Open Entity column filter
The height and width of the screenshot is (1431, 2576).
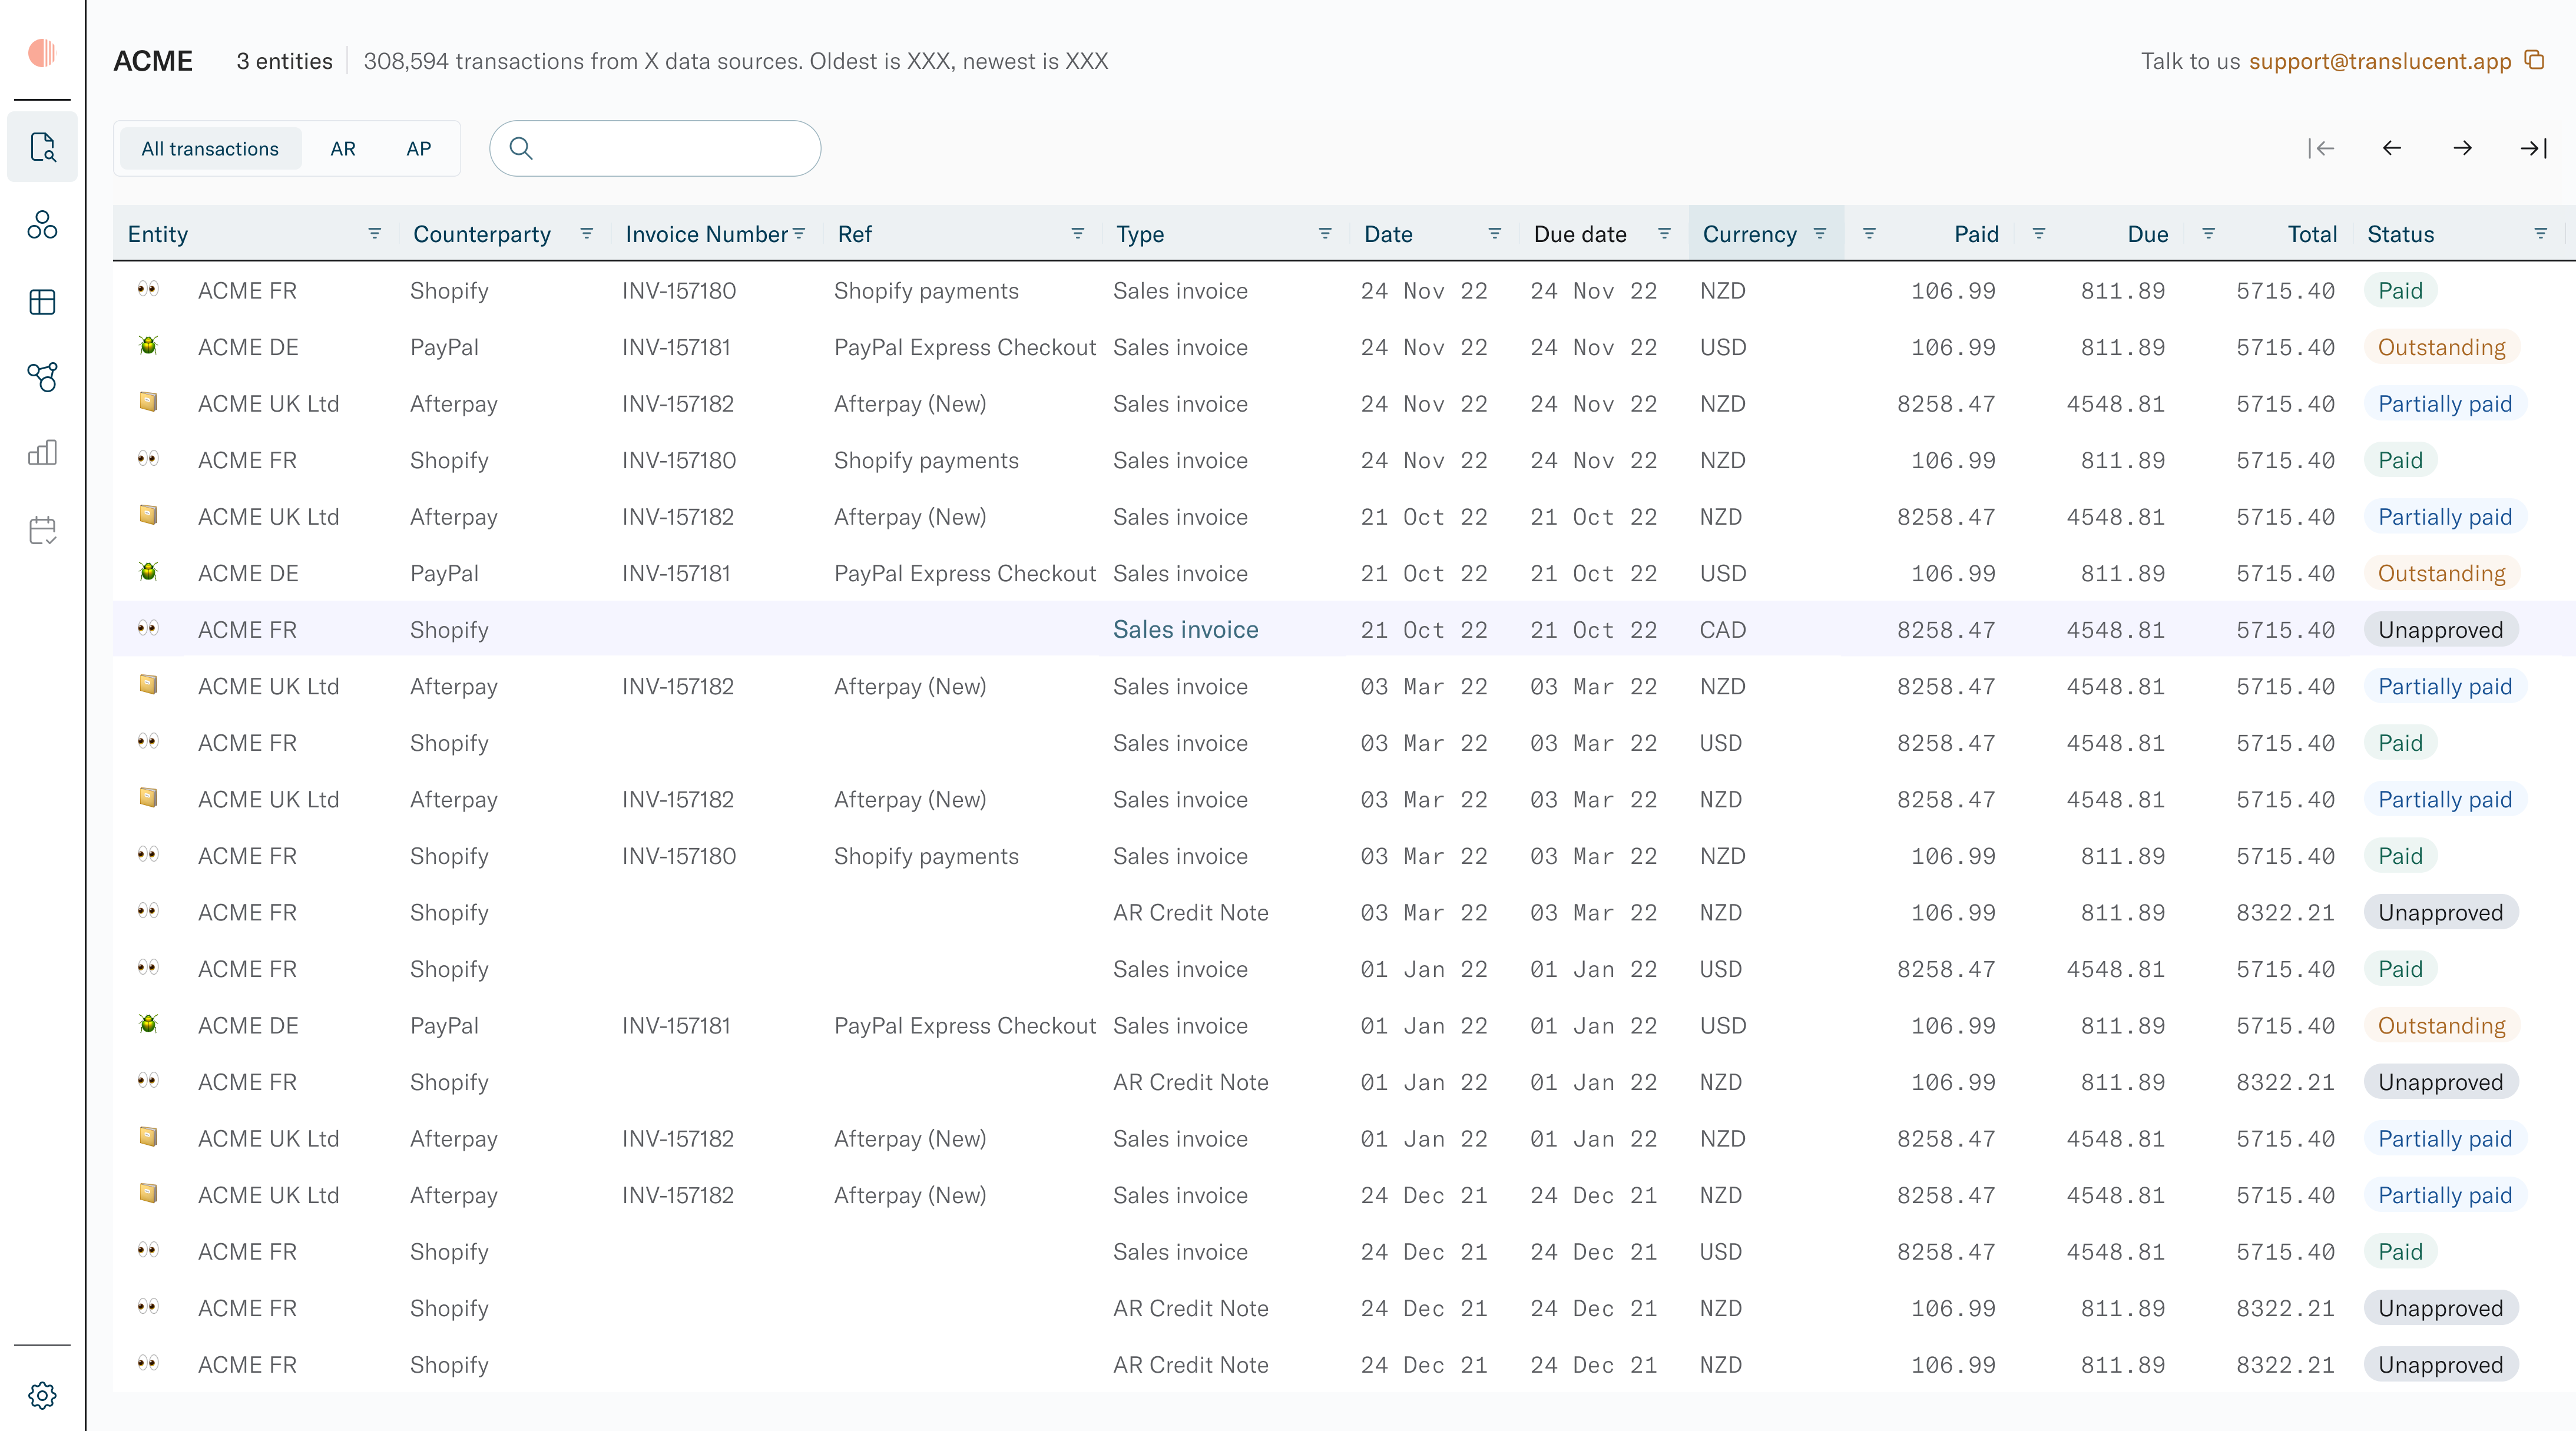pos(375,233)
